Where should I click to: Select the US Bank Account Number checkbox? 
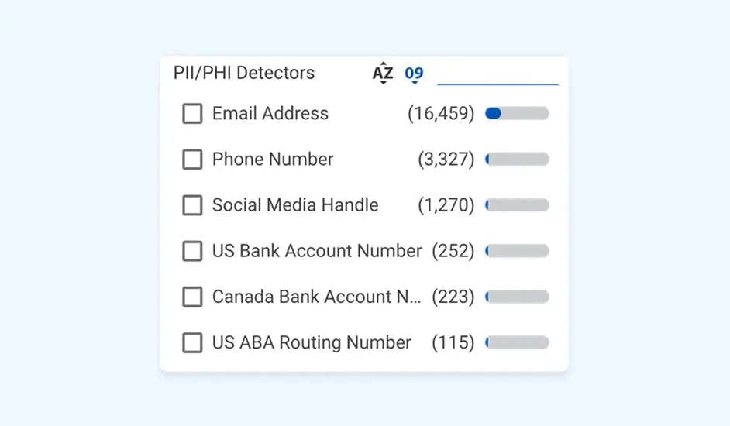click(192, 251)
